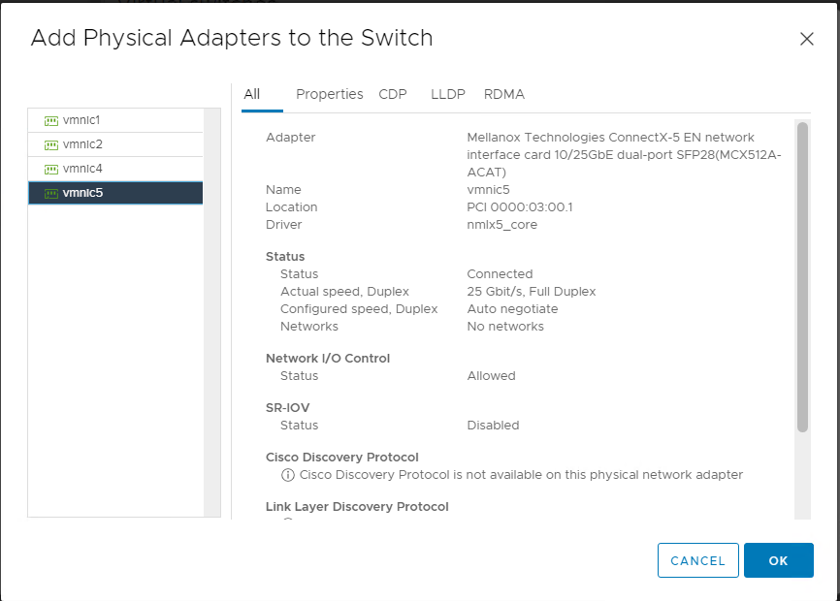
Task: View the LLDP tab
Action: pos(448,94)
